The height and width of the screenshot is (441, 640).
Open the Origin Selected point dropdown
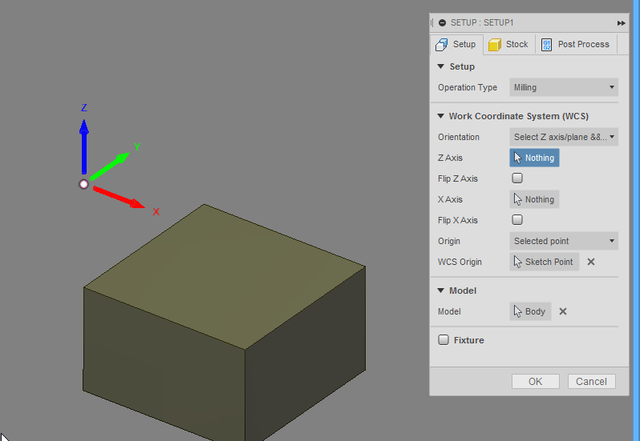pyautogui.click(x=564, y=241)
